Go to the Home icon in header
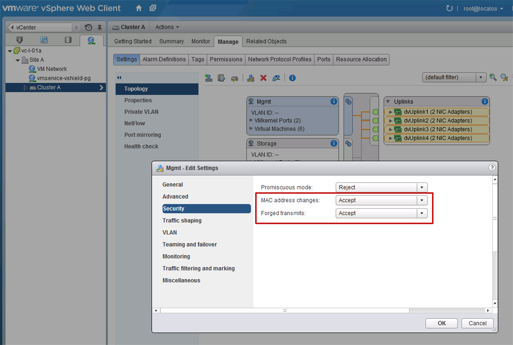This screenshot has width=513, height=345. tap(139, 8)
